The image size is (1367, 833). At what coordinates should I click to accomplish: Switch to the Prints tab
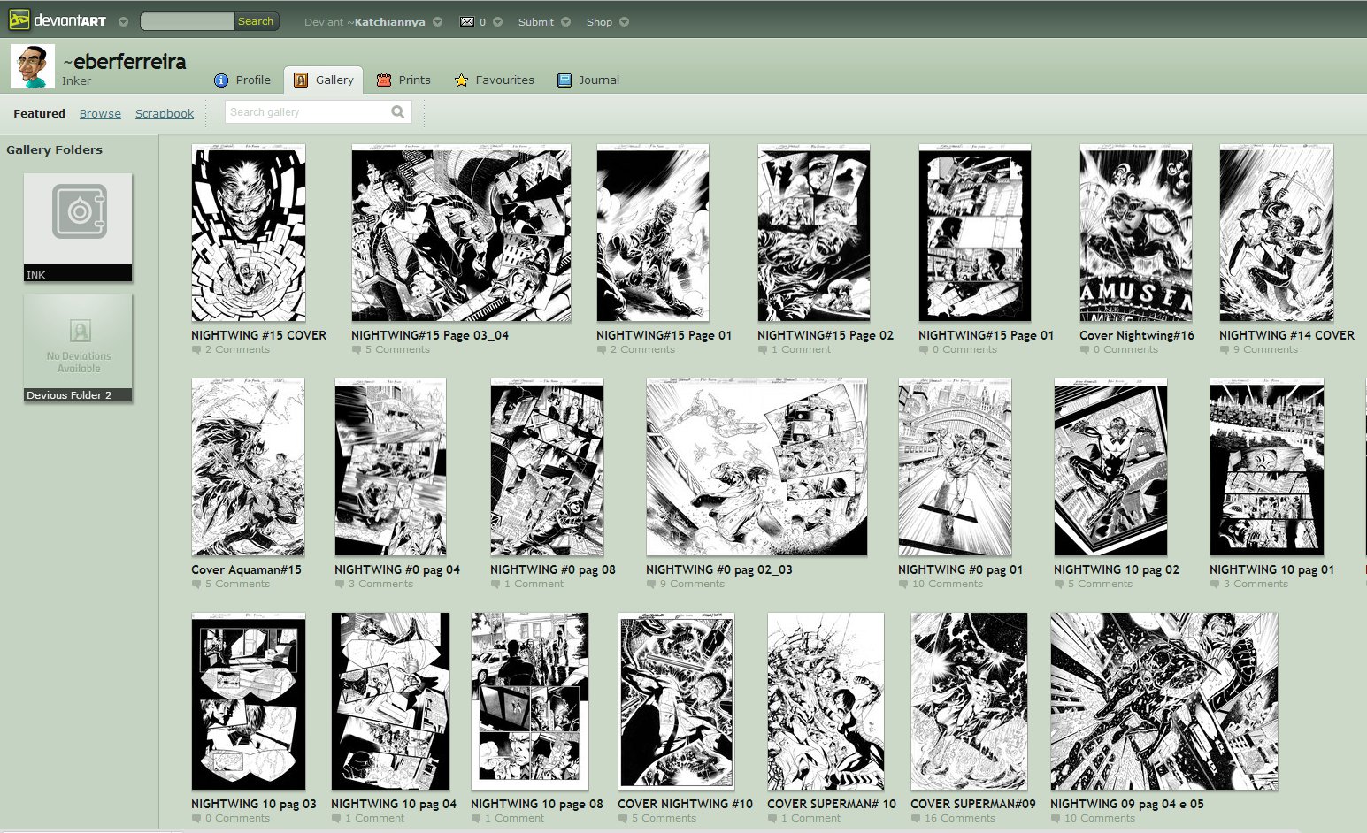(x=403, y=80)
